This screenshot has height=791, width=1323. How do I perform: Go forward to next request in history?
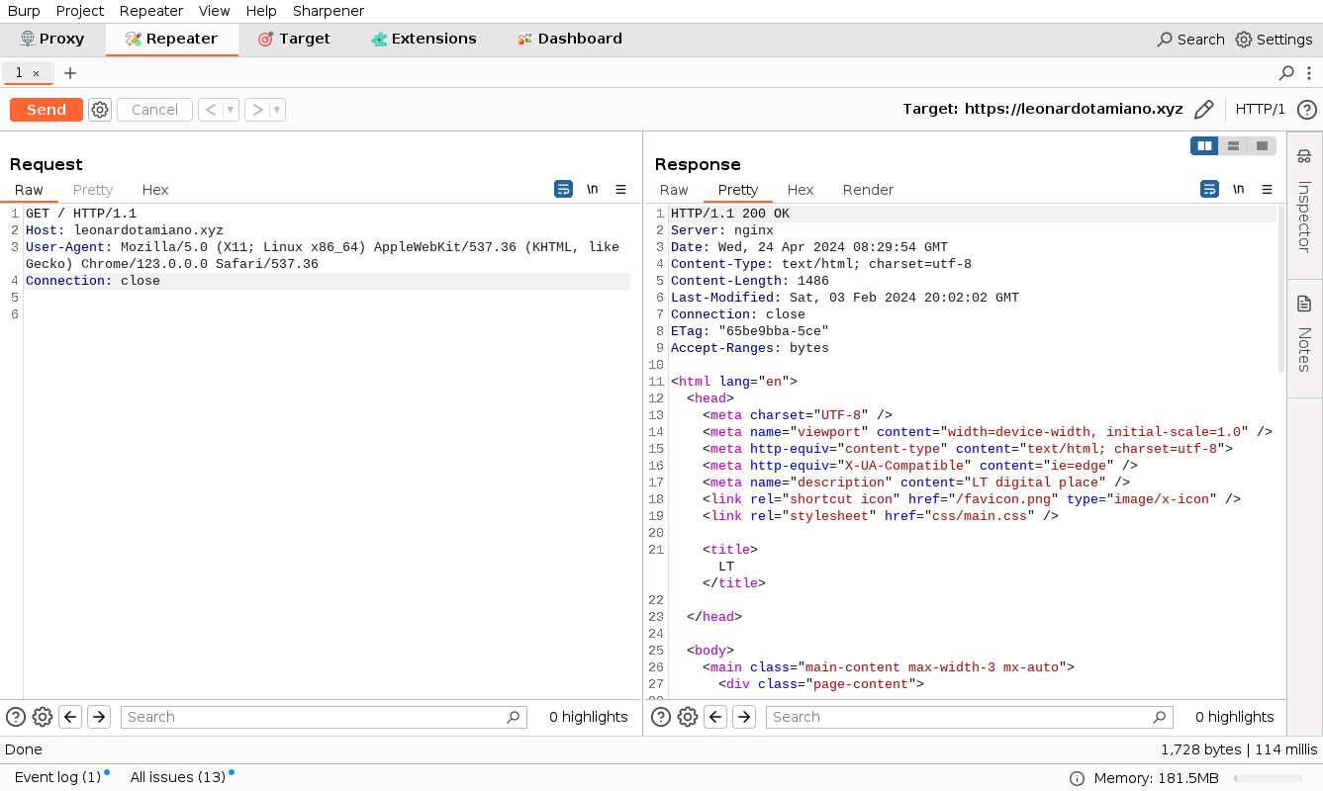coord(257,110)
